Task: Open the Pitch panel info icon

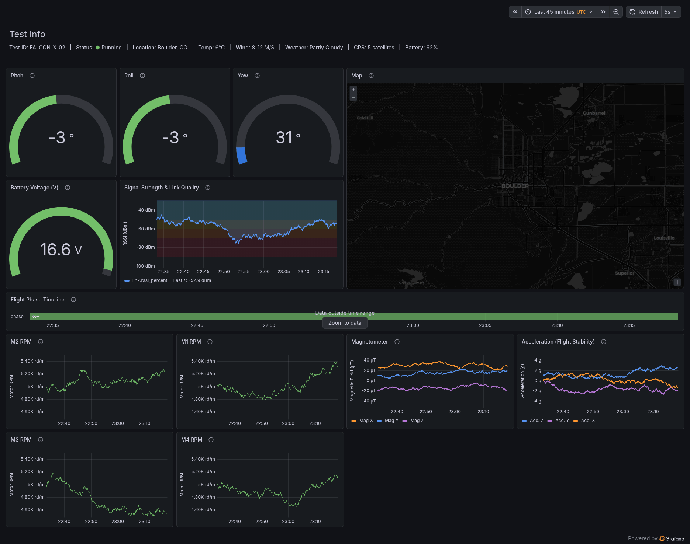Action: tap(32, 76)
